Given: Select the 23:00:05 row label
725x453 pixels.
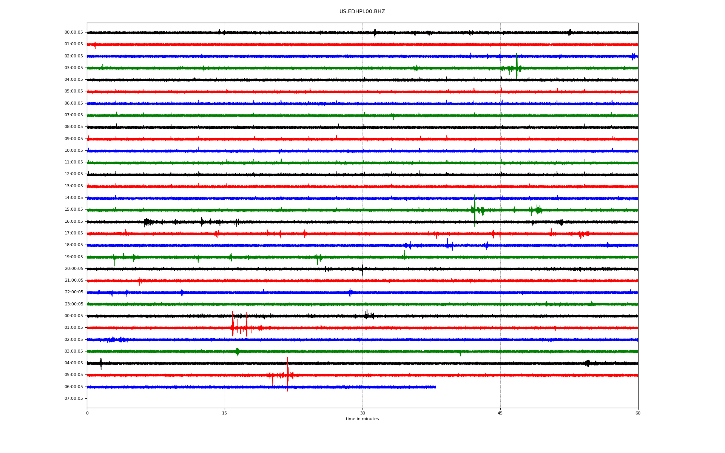Looking at the screenshot, I should [x=74, y=304].
